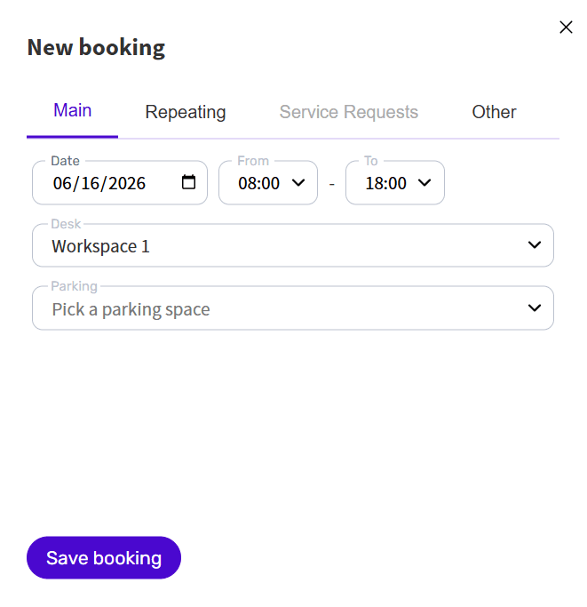Select the 08:00 start time value

pyautogui.click(x=259, y=183)
